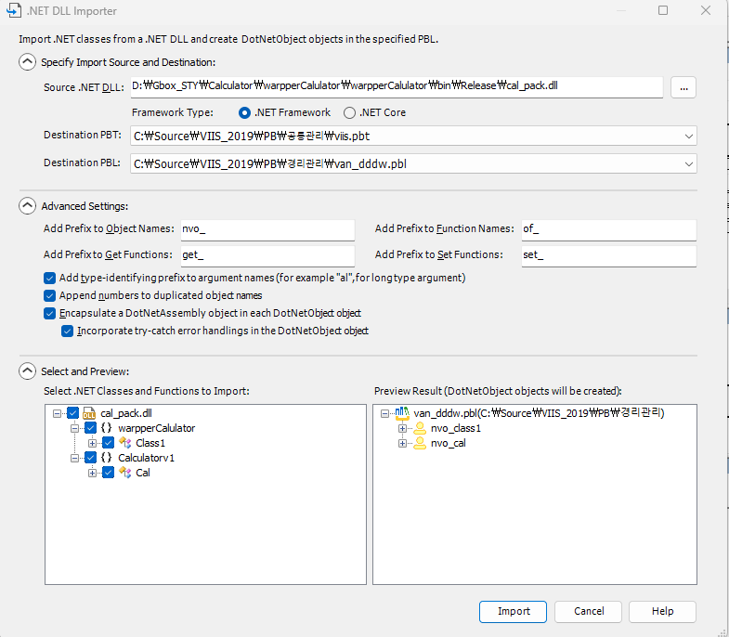
Task: Toggle the type-identifying prefix checkbox
Action: pos(50,278)
